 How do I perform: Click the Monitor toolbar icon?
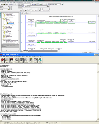point(26,60)
